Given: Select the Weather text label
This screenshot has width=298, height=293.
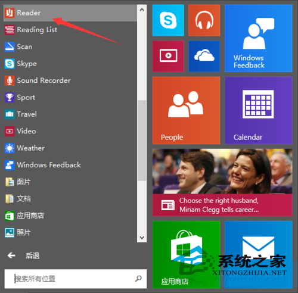Looking at the screenshot, I should 31,148.
